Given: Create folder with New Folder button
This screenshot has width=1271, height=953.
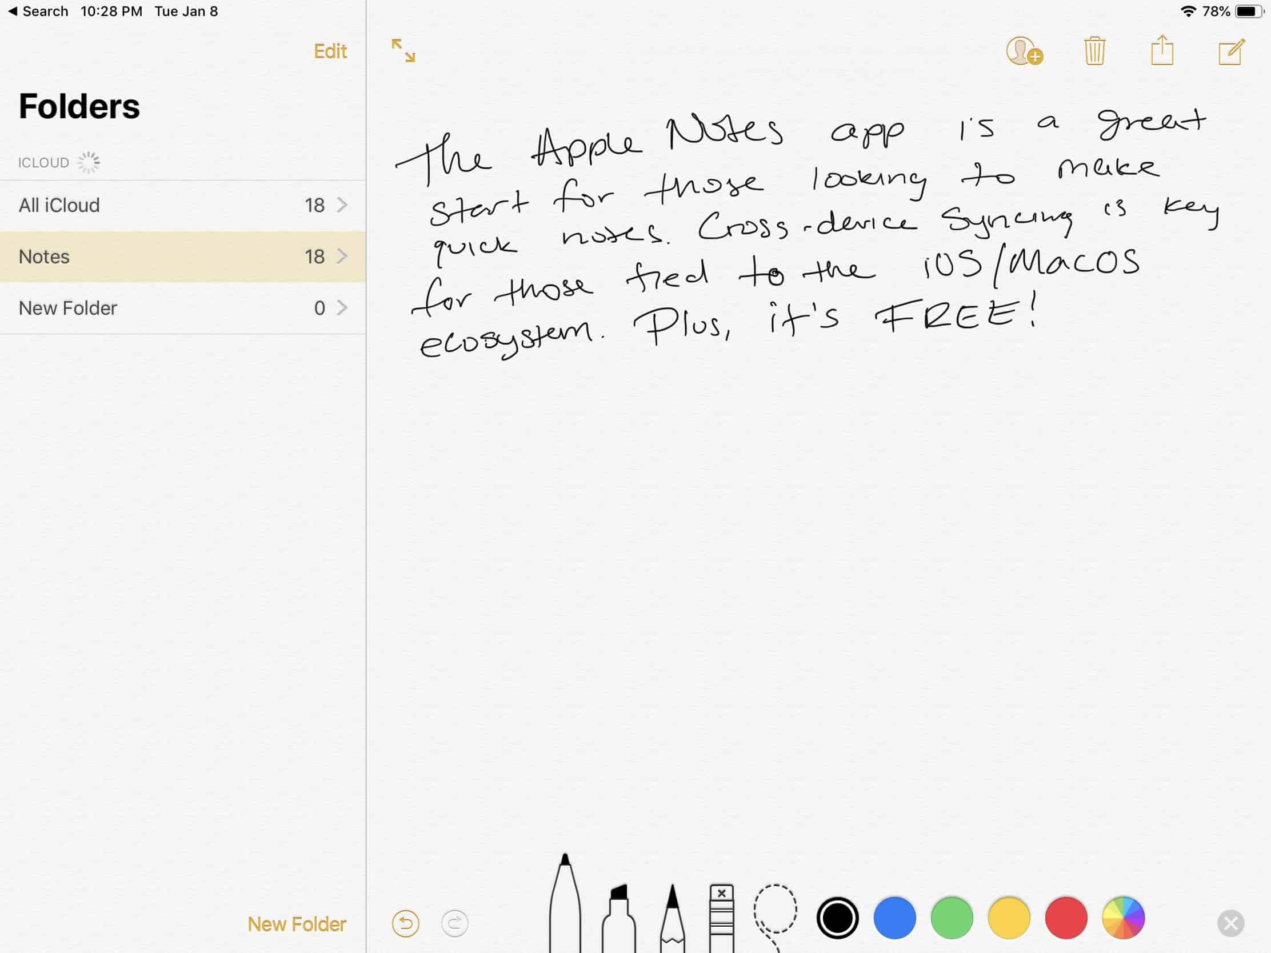Looking at the screenshot, I should 297,924.
